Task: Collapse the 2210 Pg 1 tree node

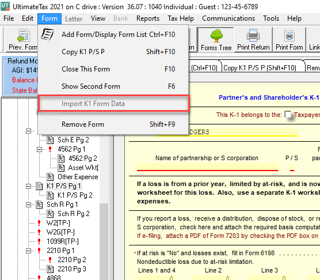Action: (28, 251)
